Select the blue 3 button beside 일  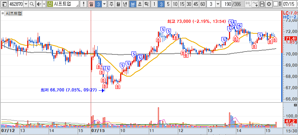(98, 4)
